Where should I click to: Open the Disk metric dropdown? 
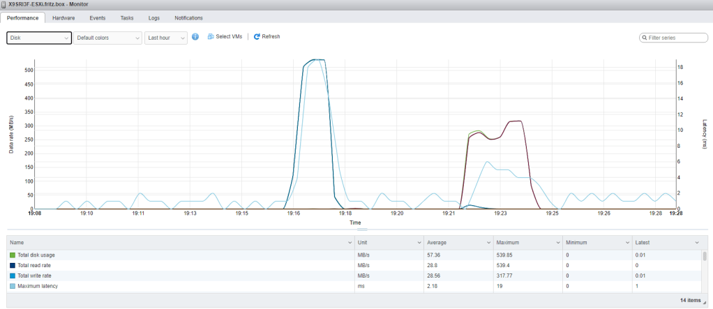[x=39, y=38]
